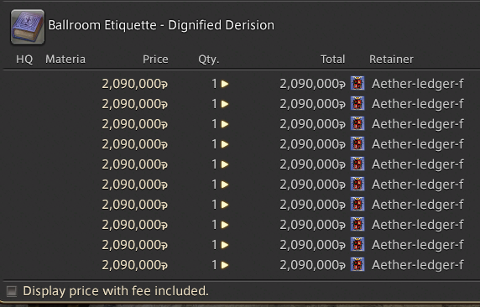Screen dimensions: 480x307
Task: Click the retainer city icon in last listing
Action: point(357,264)
